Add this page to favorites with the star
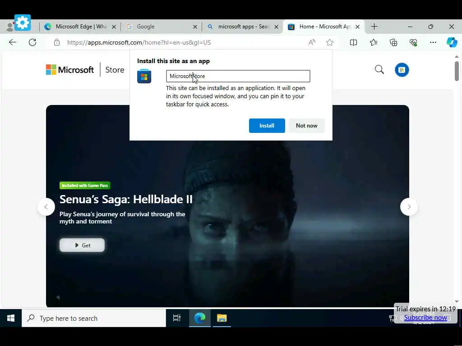This screenshot has width=462, height=346. [x=330, y=42]
